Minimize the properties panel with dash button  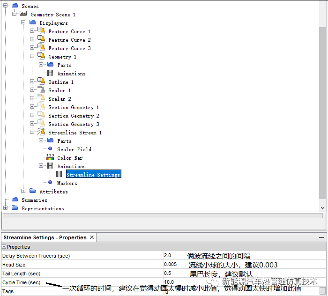tap(321, 237)
